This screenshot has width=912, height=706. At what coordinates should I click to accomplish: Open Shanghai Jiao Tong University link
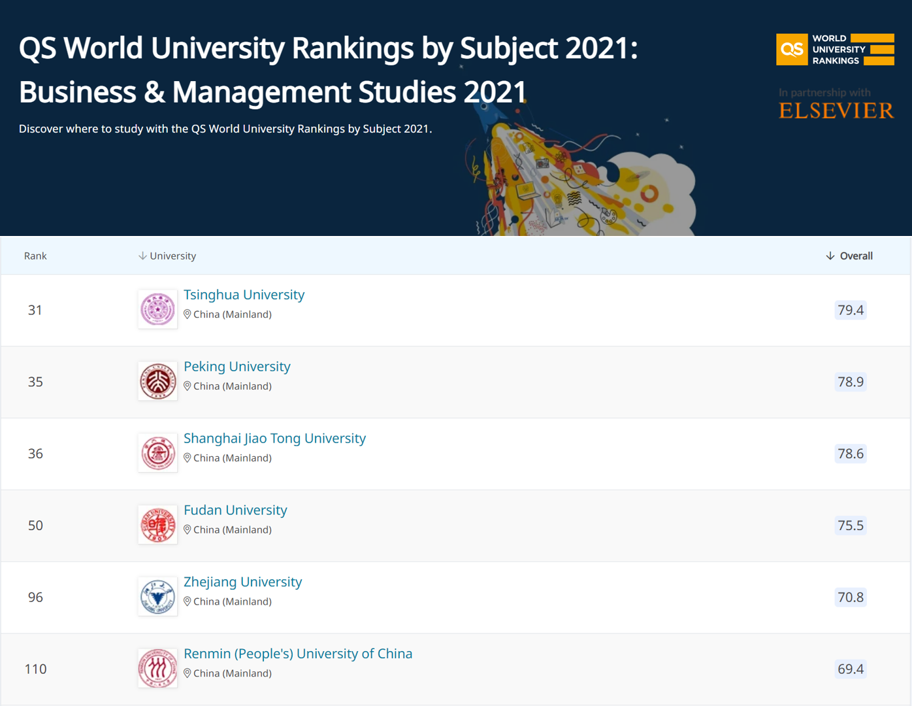coord(274,439)
